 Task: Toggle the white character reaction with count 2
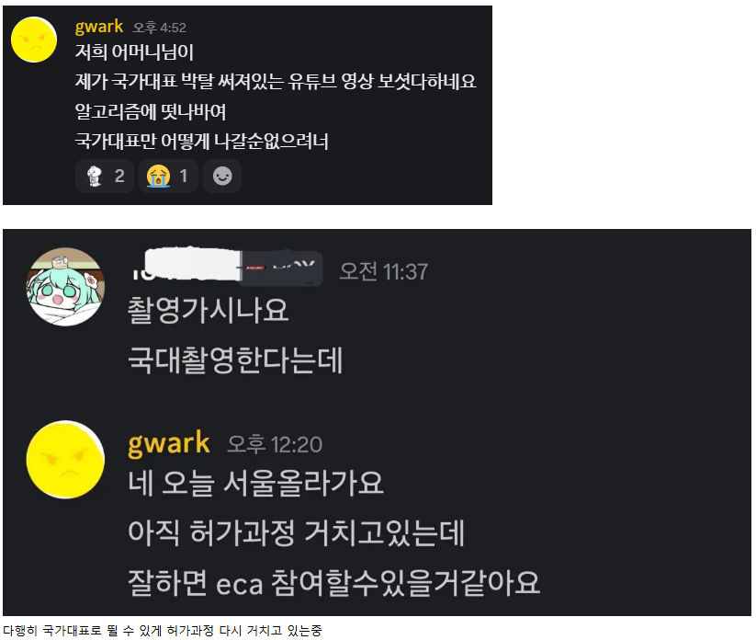105,177
